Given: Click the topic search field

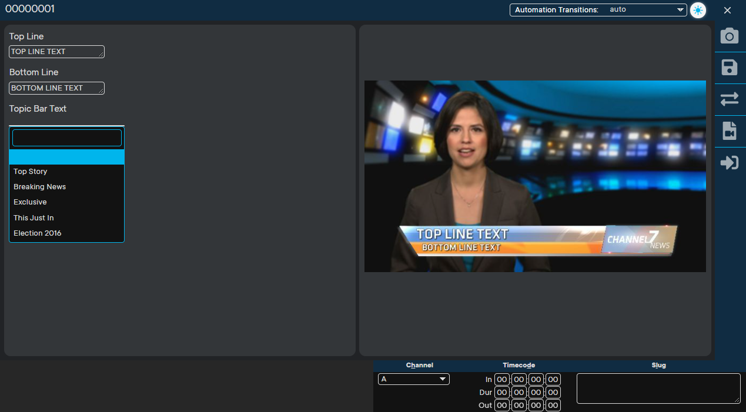Looking at the screenshot, I should 66,138.
